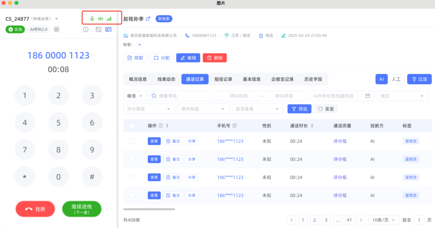Click the picture-in-picture layout icon
Image resolution: width=435 pixels, height=228 pixels.
pos(99,29)
